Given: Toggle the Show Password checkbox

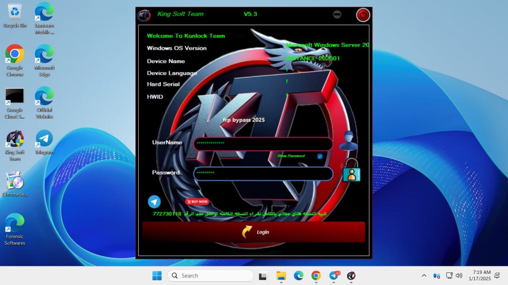Looking at the screenshot, I should 320,156.
